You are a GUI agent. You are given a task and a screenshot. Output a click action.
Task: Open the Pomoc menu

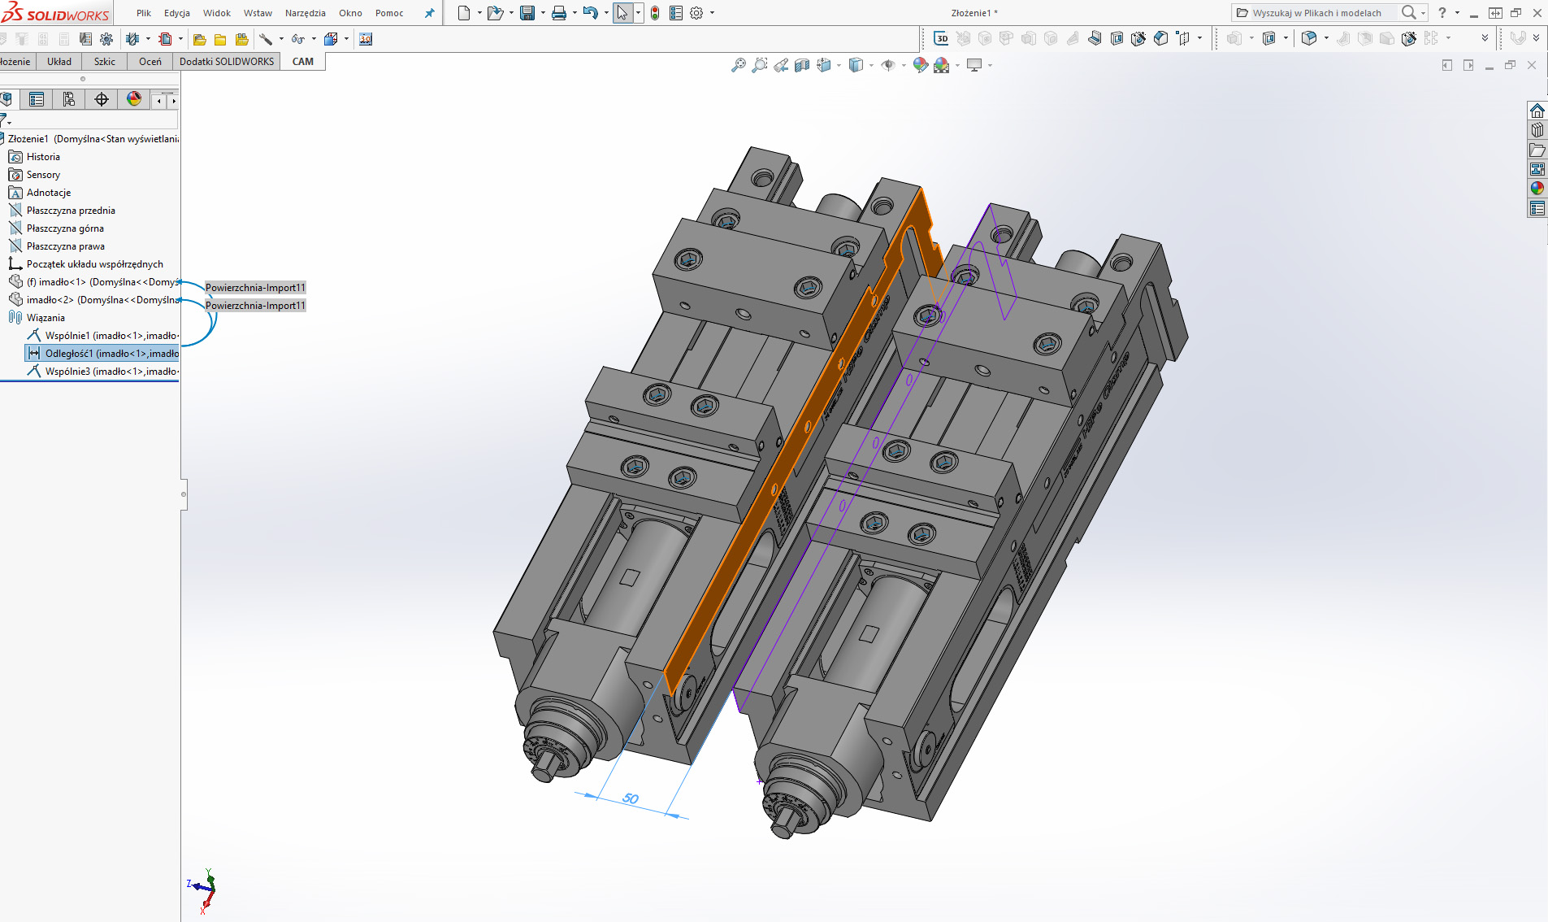[x=389, y=13]
